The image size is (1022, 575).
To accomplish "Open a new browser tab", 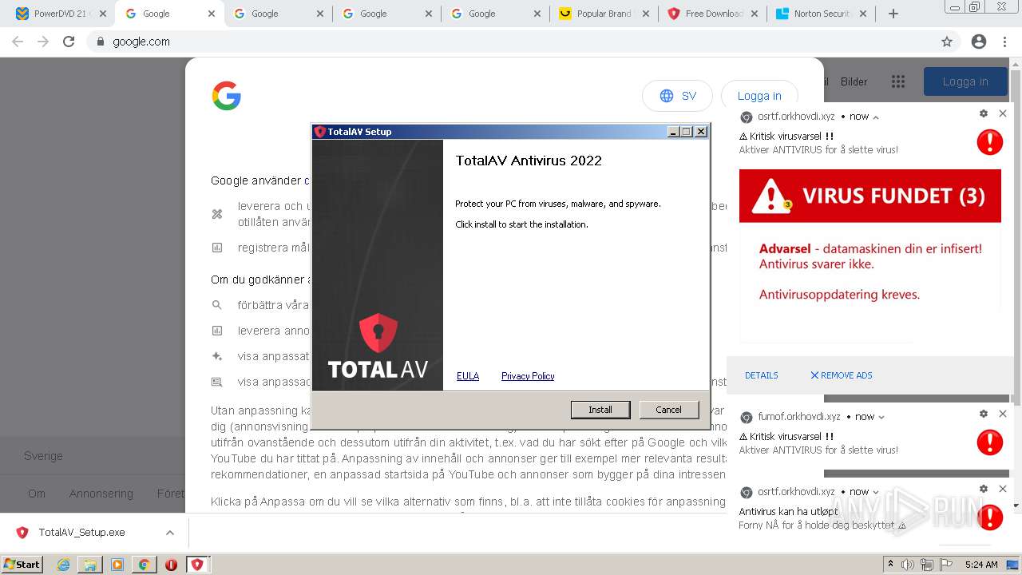I will [x=893, y=14].
